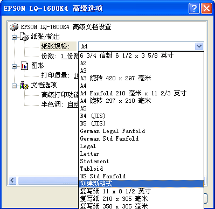Click the 文档选项 document options icon
The image size is (215, 209).
24,85
